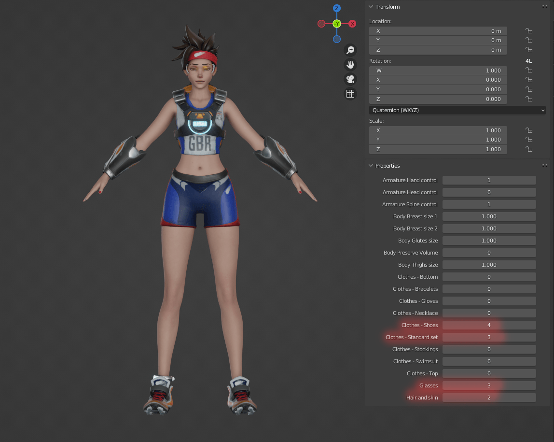
Task: Click the Clothes - Necklace value field
Action: [489, 313]
